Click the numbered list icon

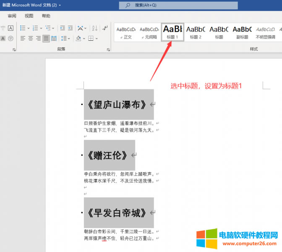coord(35,28)
